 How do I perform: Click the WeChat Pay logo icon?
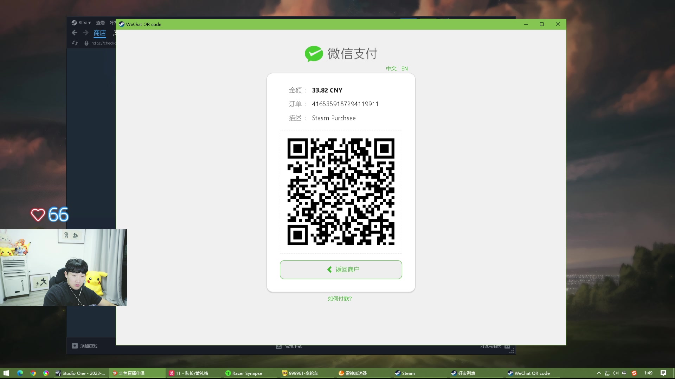(x=313, y=53)
